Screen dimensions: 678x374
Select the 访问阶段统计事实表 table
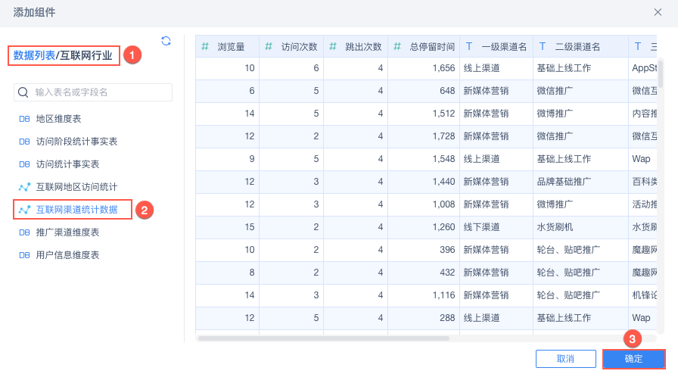coord(76,142)
